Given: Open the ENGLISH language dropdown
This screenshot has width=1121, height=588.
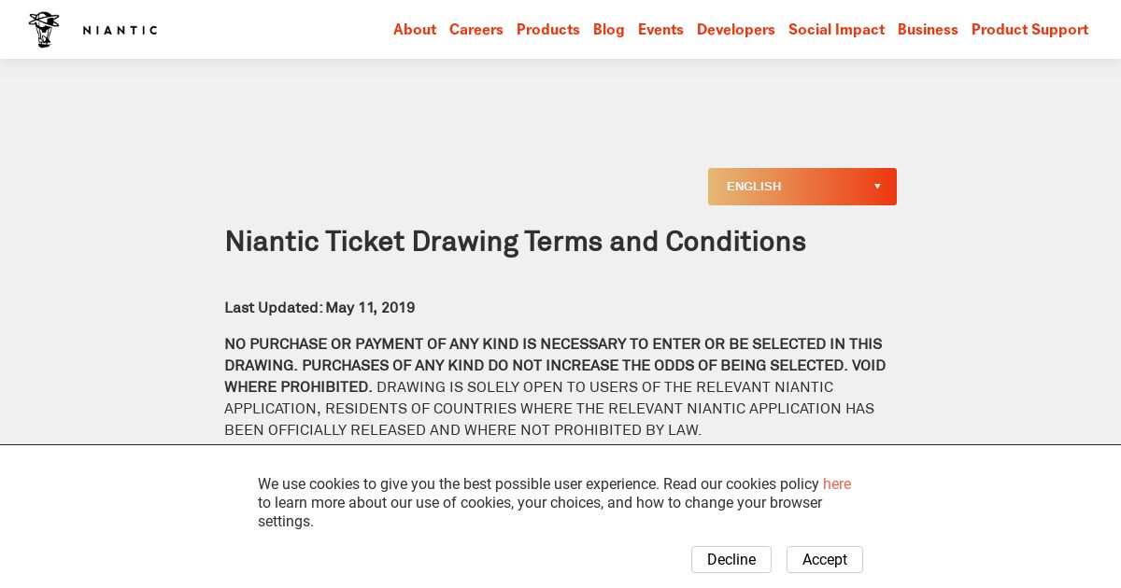Looking at the screenshot, I should [802, 187].
